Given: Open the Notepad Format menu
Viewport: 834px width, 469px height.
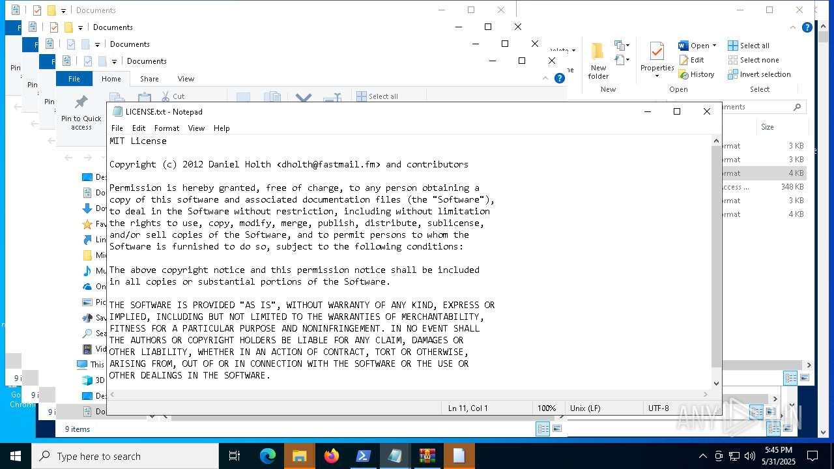Looking at the screenshot, I should [167, 128].
